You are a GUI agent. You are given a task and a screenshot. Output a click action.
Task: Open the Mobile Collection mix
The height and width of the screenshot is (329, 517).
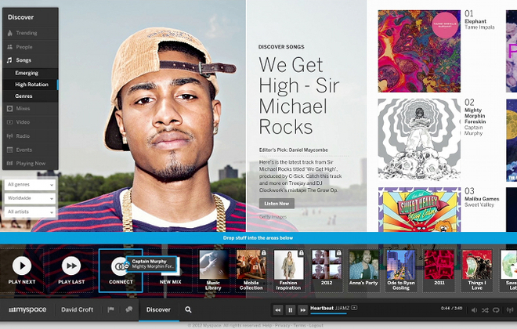tap(251, 271)
